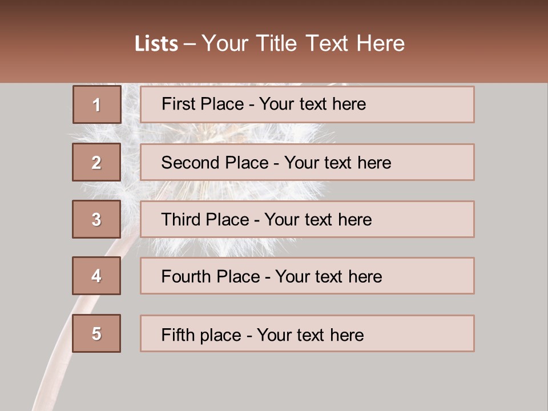Click the "Third Place" label text
Screen dimensions: 548x411
pyautogui.click(x=205, y=220)
